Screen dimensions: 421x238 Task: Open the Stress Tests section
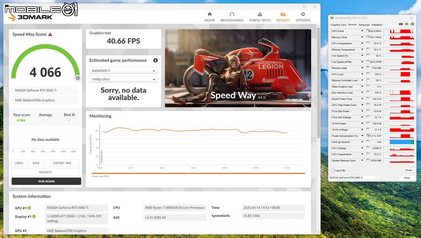point(260,17)
